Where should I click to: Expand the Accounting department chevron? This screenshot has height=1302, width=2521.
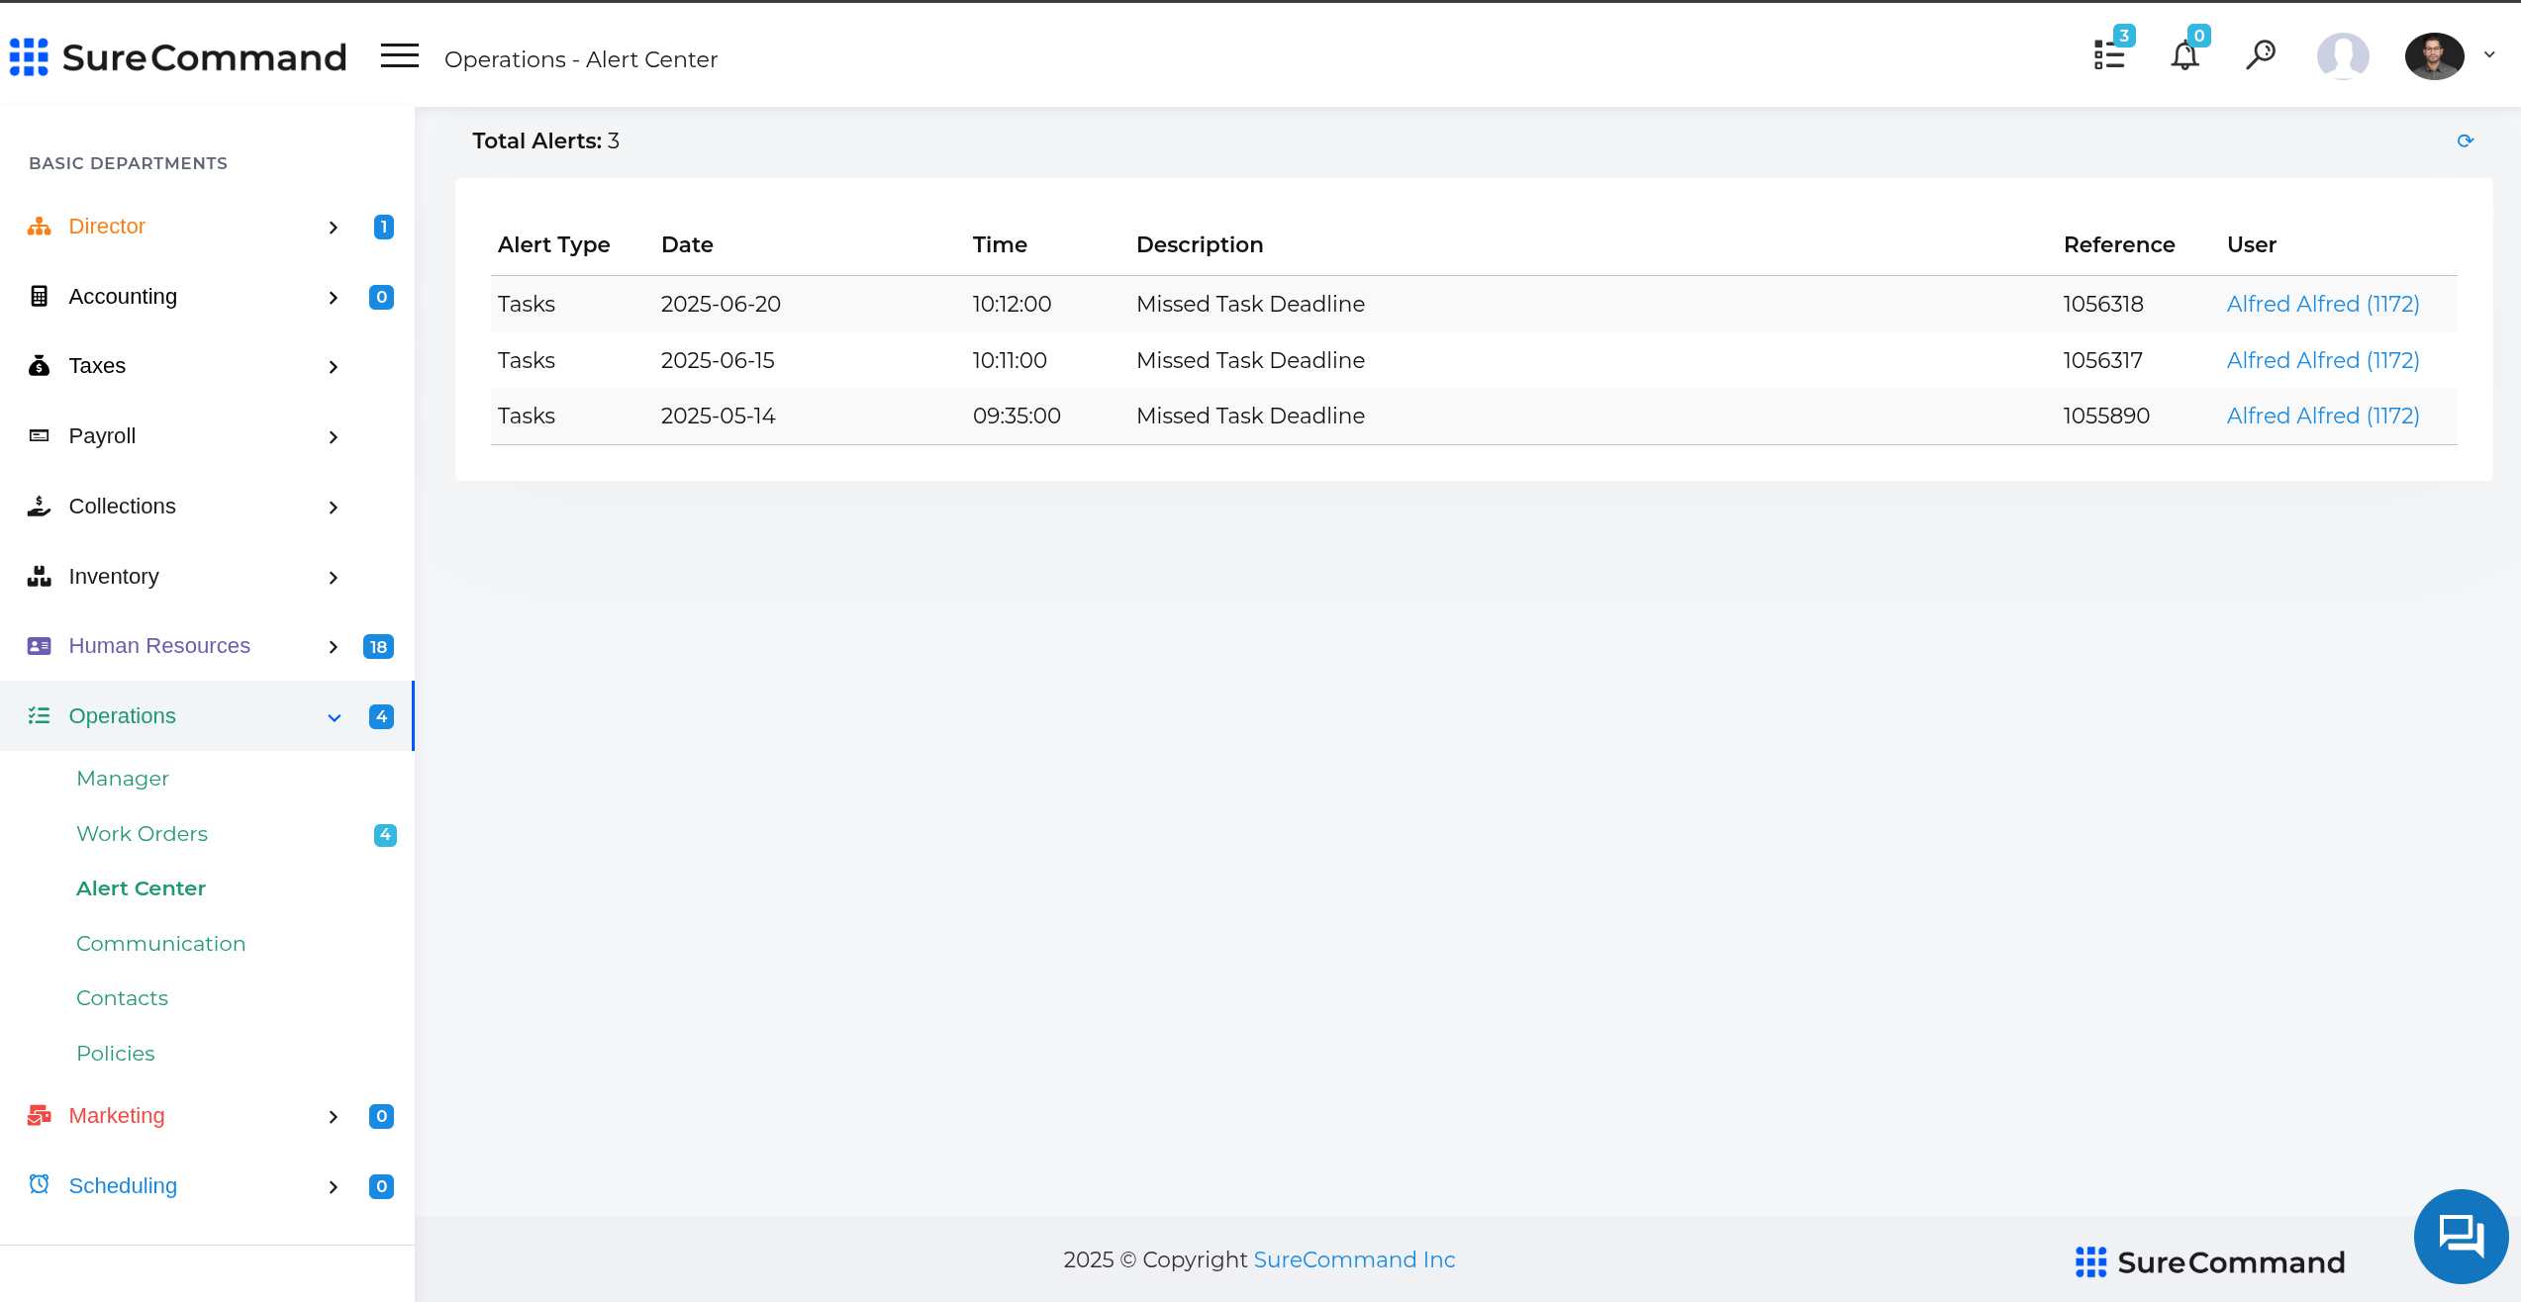334,298
